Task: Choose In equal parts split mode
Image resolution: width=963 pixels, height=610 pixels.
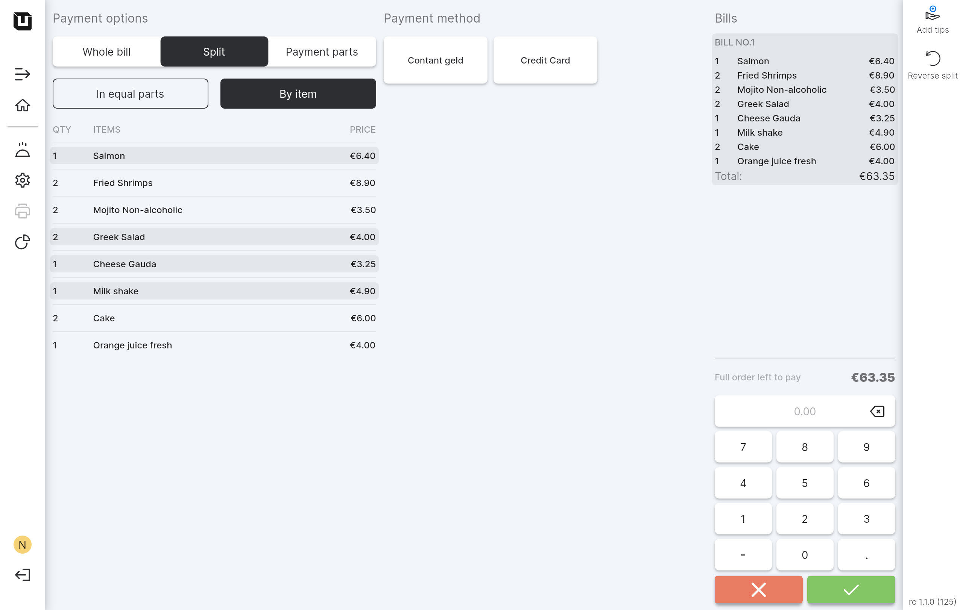Action: pos(131,94)
